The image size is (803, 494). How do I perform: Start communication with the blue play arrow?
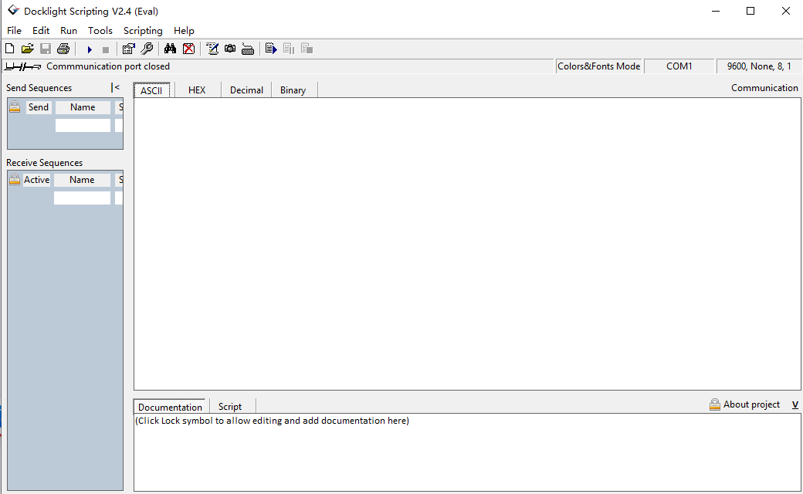point(90,49)
